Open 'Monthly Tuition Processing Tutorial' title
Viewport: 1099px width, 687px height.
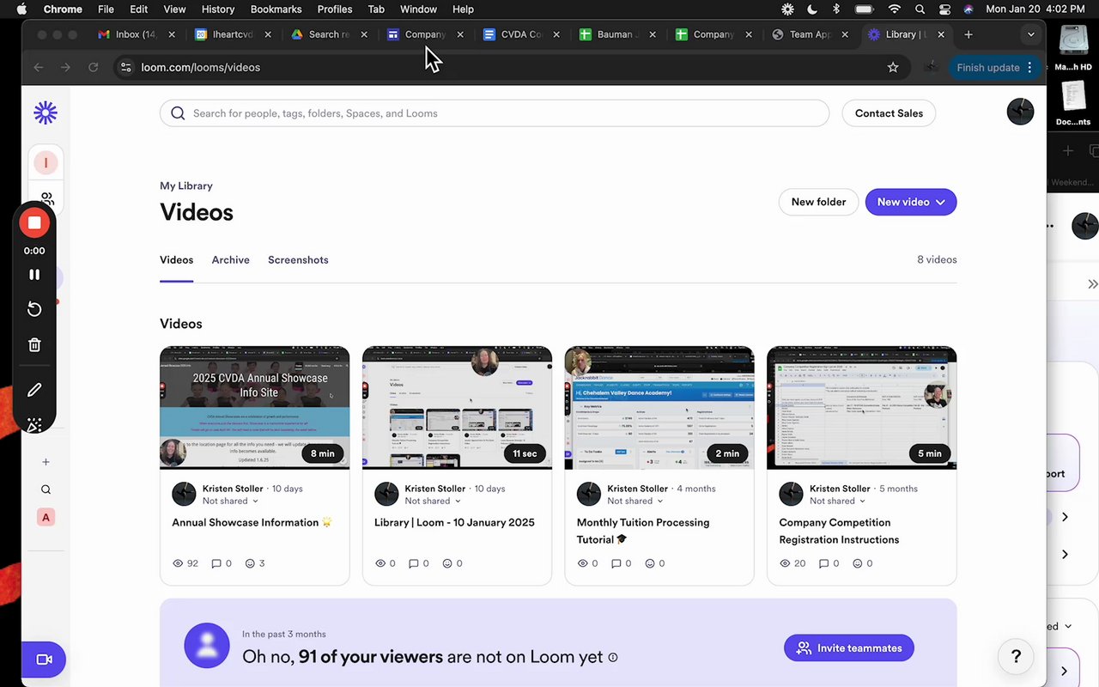point(643,531)
